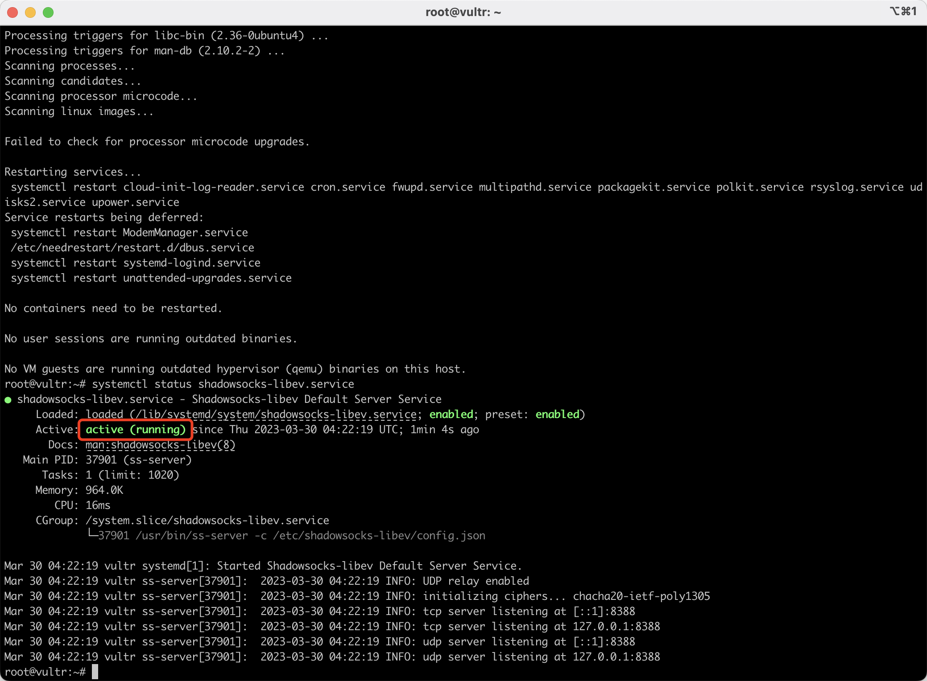Click 'Service restarts being deferred:' line
The image size is (927, 681).
click(104, 217)
